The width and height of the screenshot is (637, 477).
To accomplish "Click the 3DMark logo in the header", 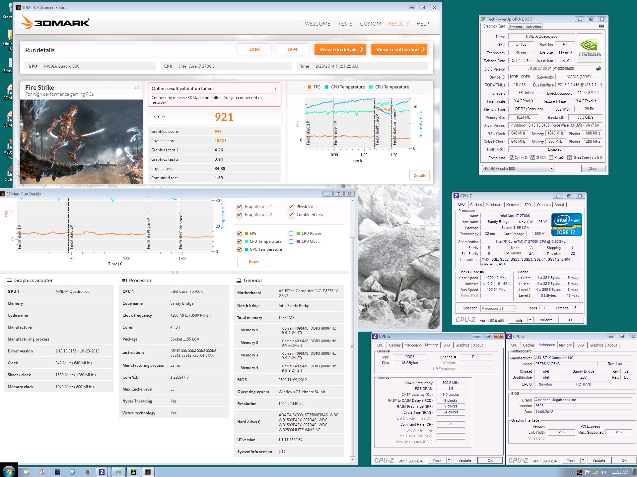I will tap(55, 23).
